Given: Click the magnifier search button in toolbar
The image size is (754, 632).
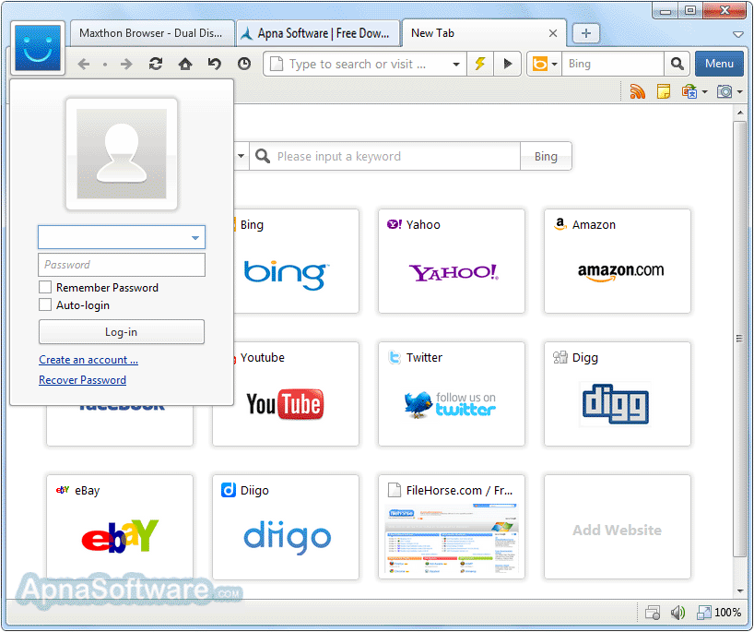Looking at the screenshot, I should 677,64.
